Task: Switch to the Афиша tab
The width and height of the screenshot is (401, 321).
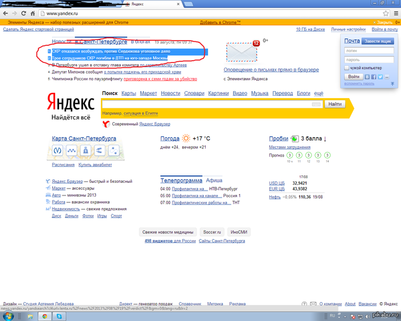Action: point(214,181)
